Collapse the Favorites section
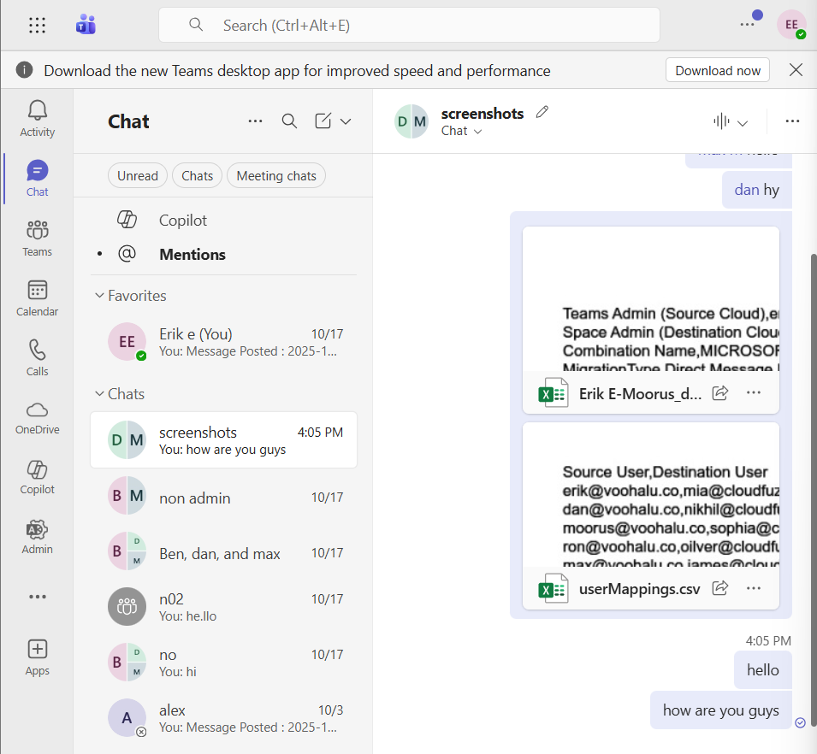The height and width of the screenshot is (754, 817). click(x=98, y=296)
